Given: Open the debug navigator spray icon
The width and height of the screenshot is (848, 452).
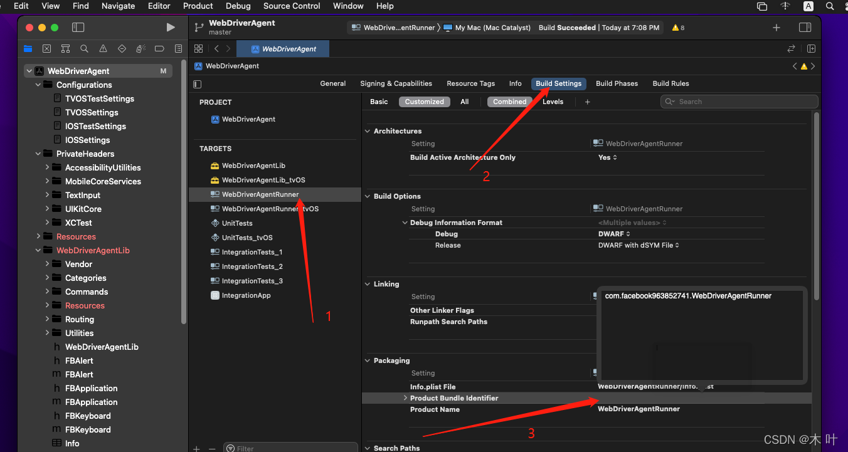Looking at the screenshot, I should (140, 49).
